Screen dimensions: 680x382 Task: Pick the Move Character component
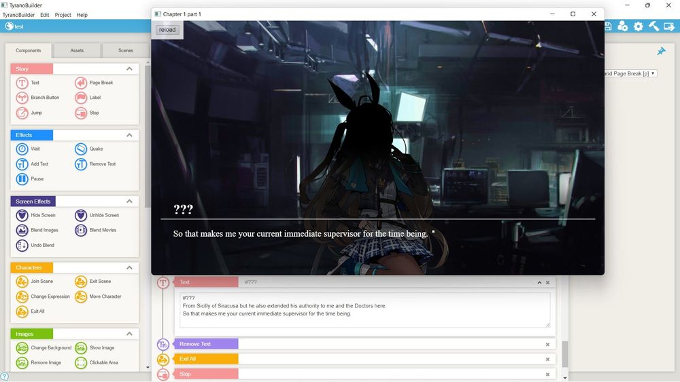pyautogui.click(x=98, y=297)
